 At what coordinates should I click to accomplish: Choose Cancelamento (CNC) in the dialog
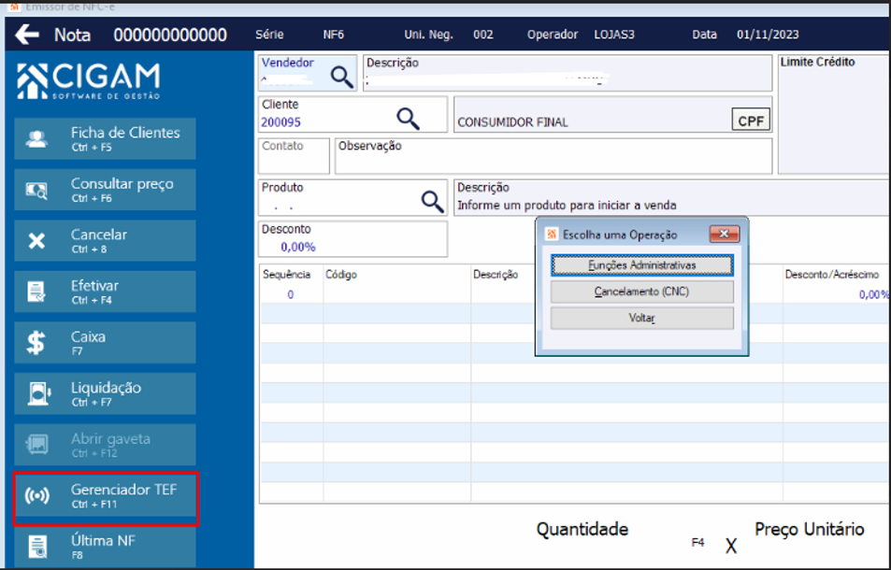[x=642, y=292]
